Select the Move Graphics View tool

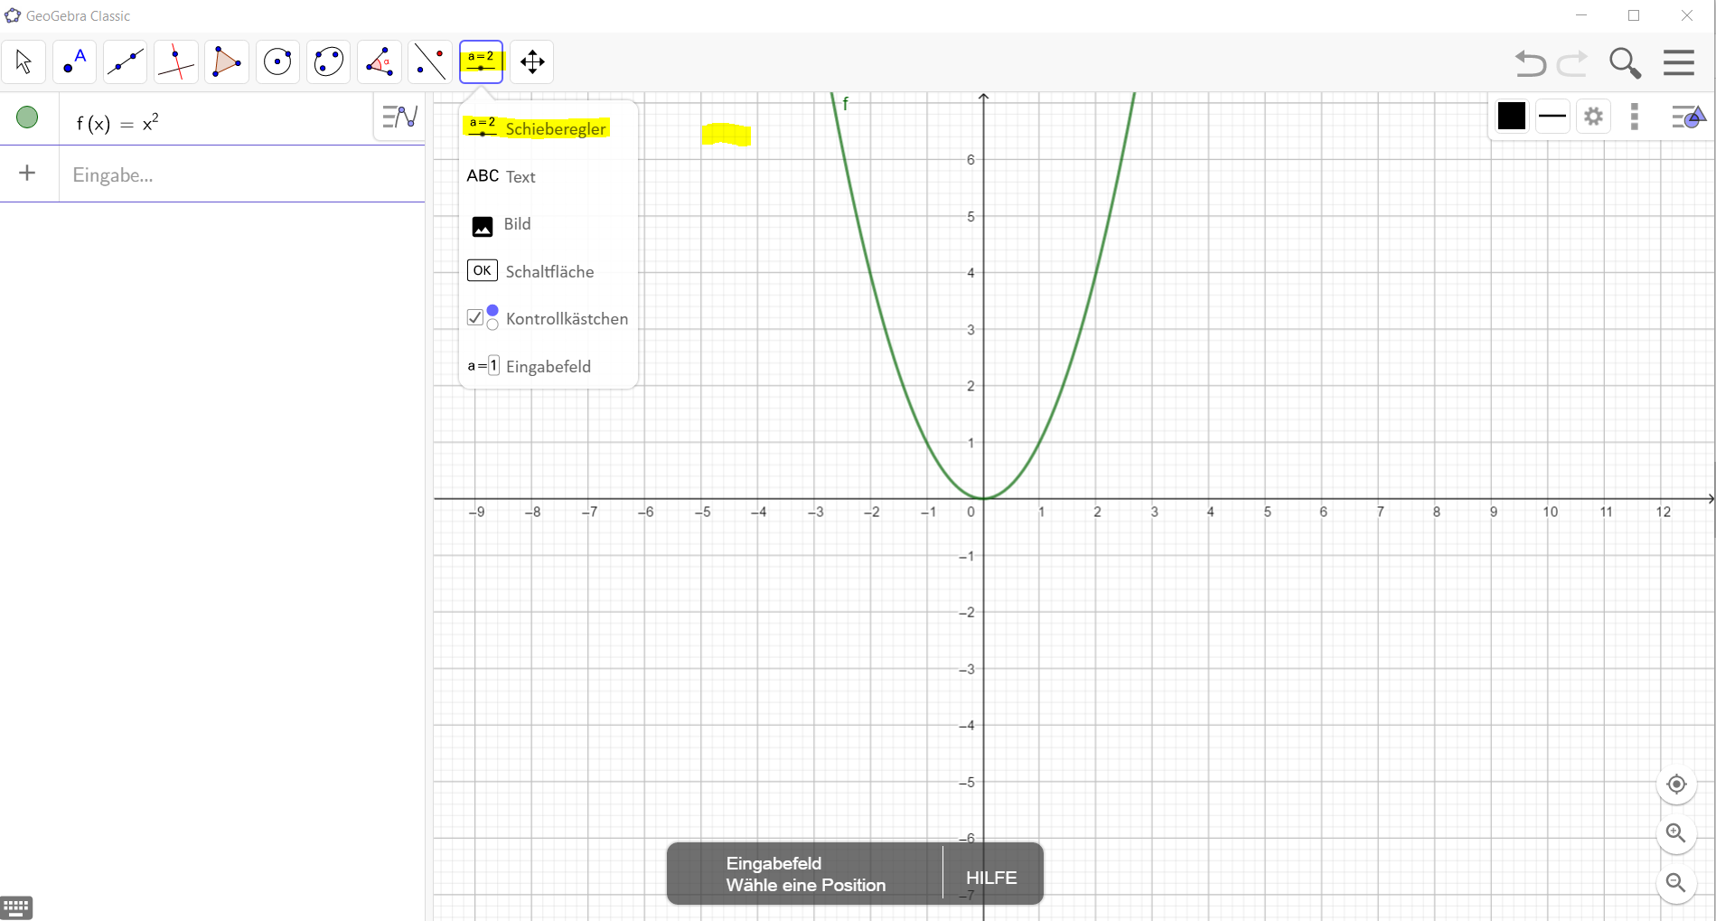(x=532, y=62)
